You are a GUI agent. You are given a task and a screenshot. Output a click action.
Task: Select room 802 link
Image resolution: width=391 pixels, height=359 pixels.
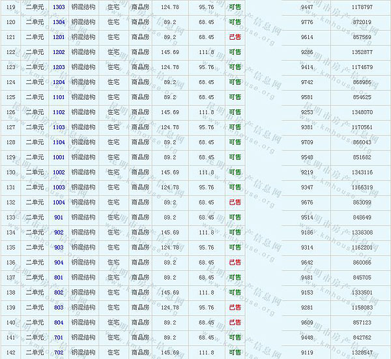pyautogui.click(x=59, y=293)
